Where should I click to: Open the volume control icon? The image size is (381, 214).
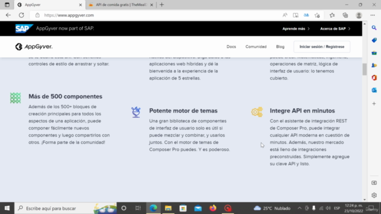[x=328, y=208]
